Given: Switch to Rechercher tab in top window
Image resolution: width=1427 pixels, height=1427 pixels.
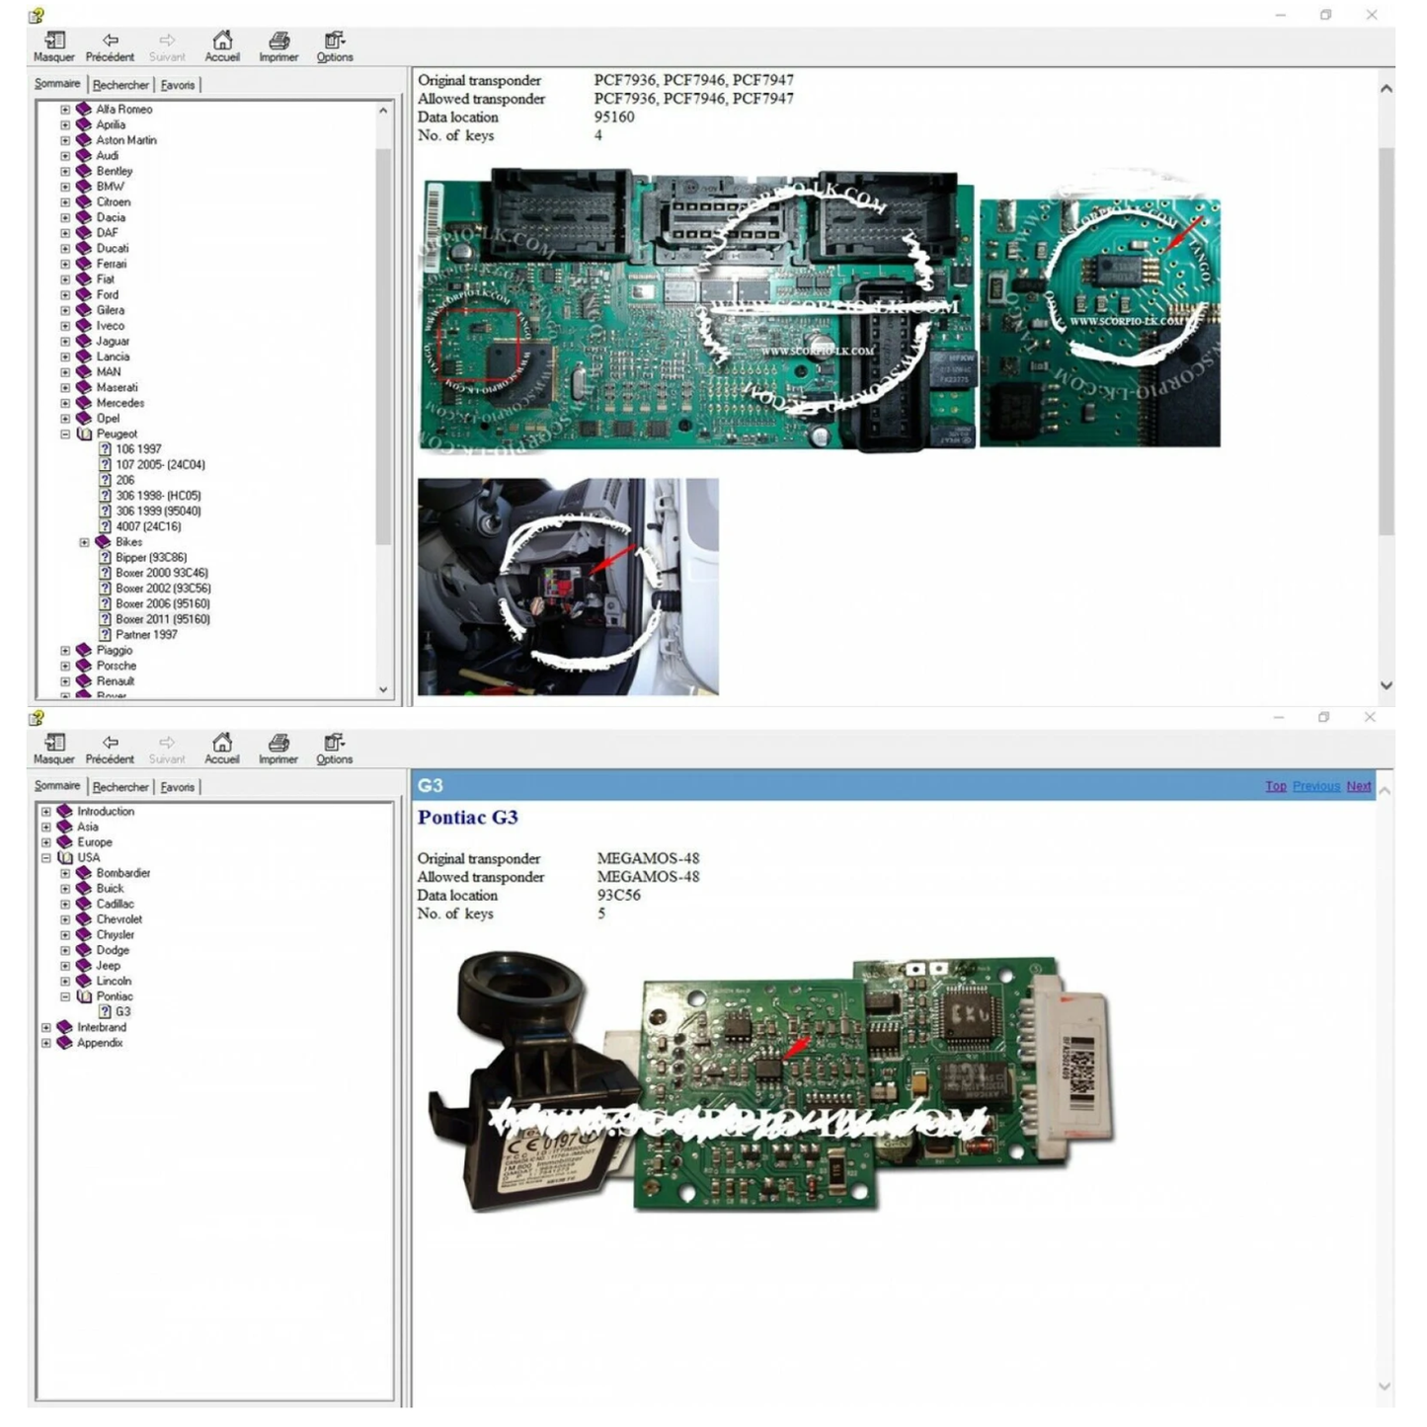Looking at the screenshot, I should click(x=120, y=85).
